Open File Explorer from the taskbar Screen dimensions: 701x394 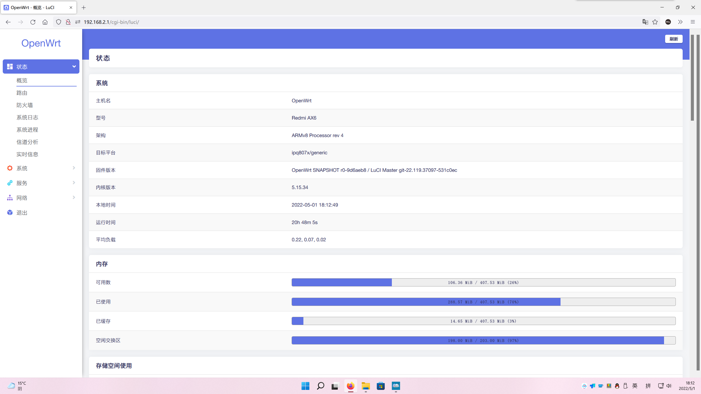point(366,386)
